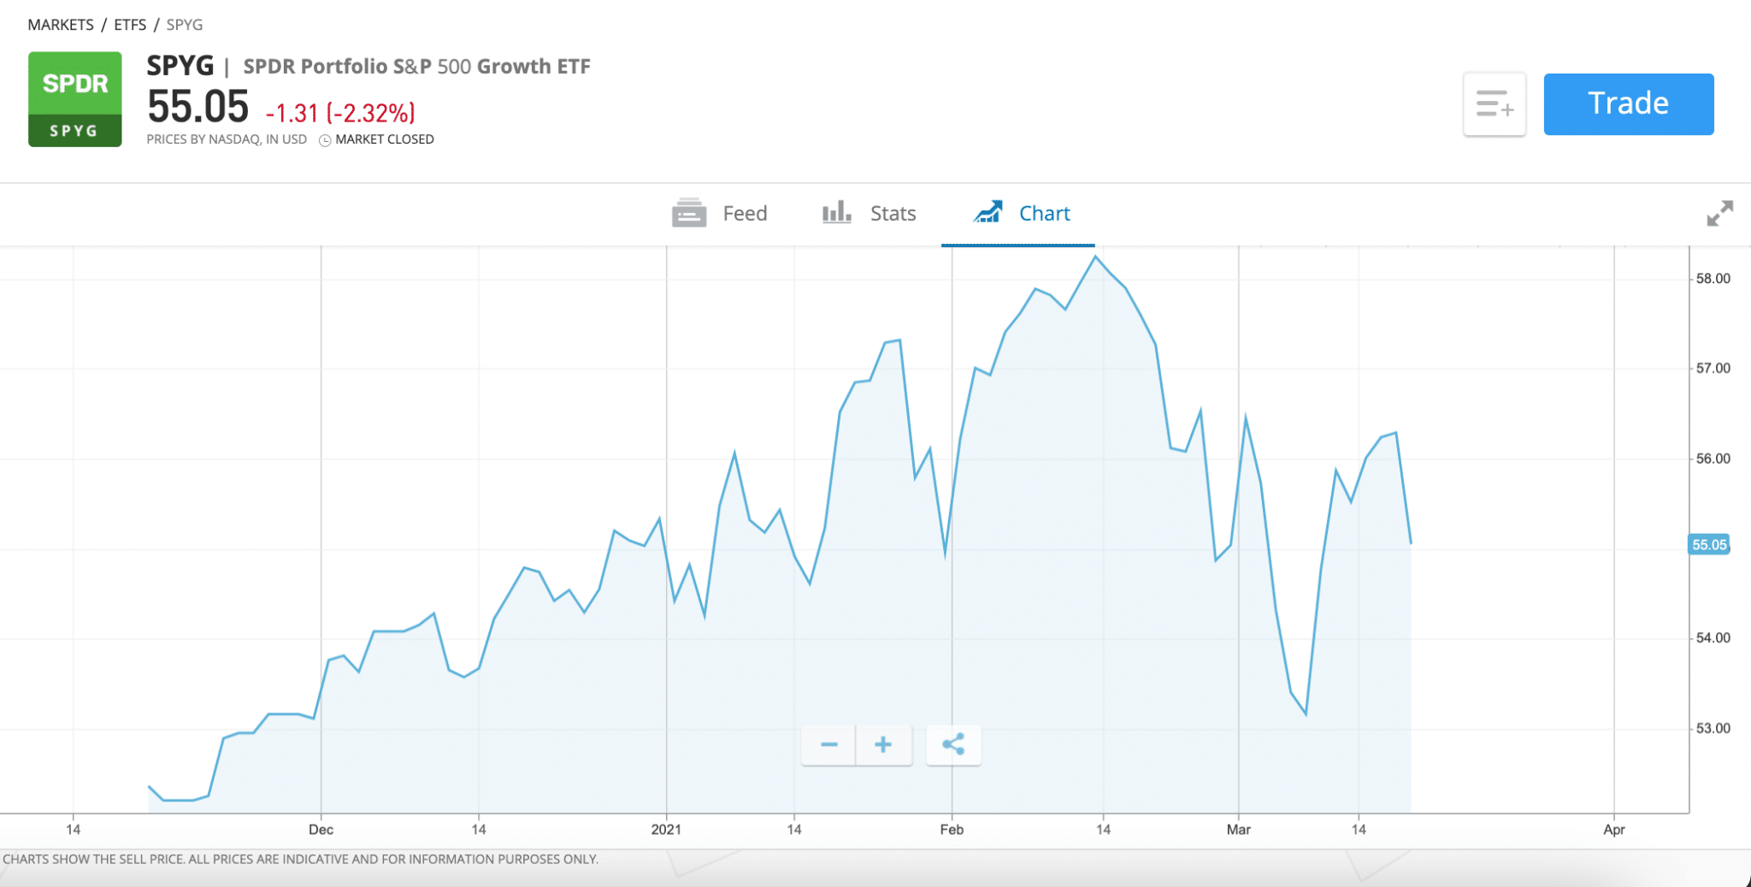Click the share icon on the chart
Screen dimensions: 1751x887
point(953,745)
